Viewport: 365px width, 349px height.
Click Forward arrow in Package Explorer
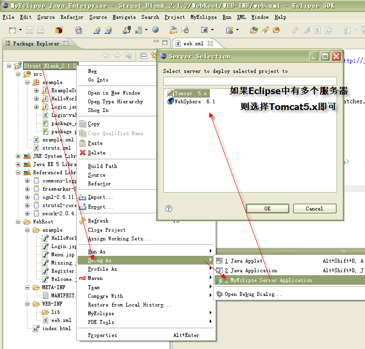click(x=117, y=56)
